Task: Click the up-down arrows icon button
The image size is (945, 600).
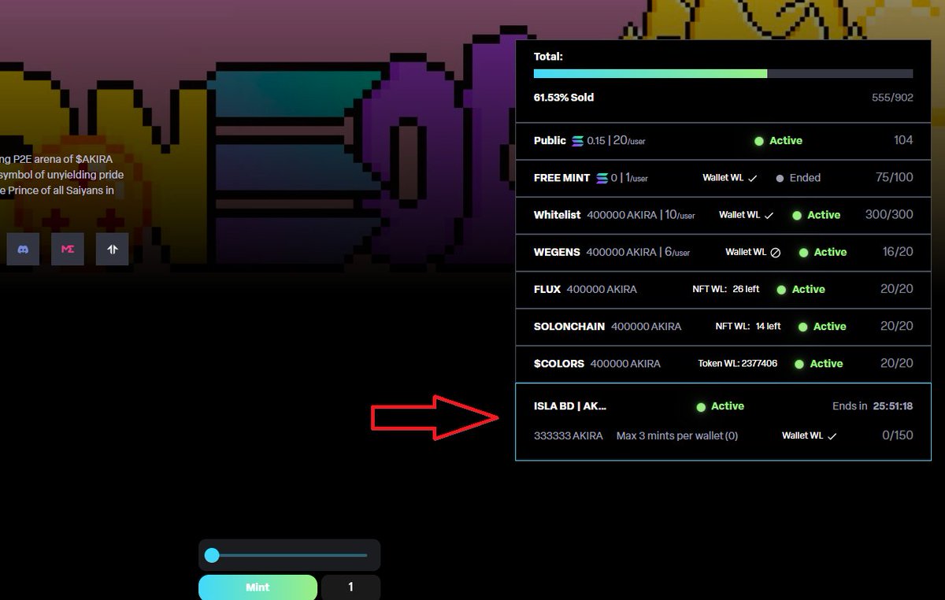Action: coord(113,249)
